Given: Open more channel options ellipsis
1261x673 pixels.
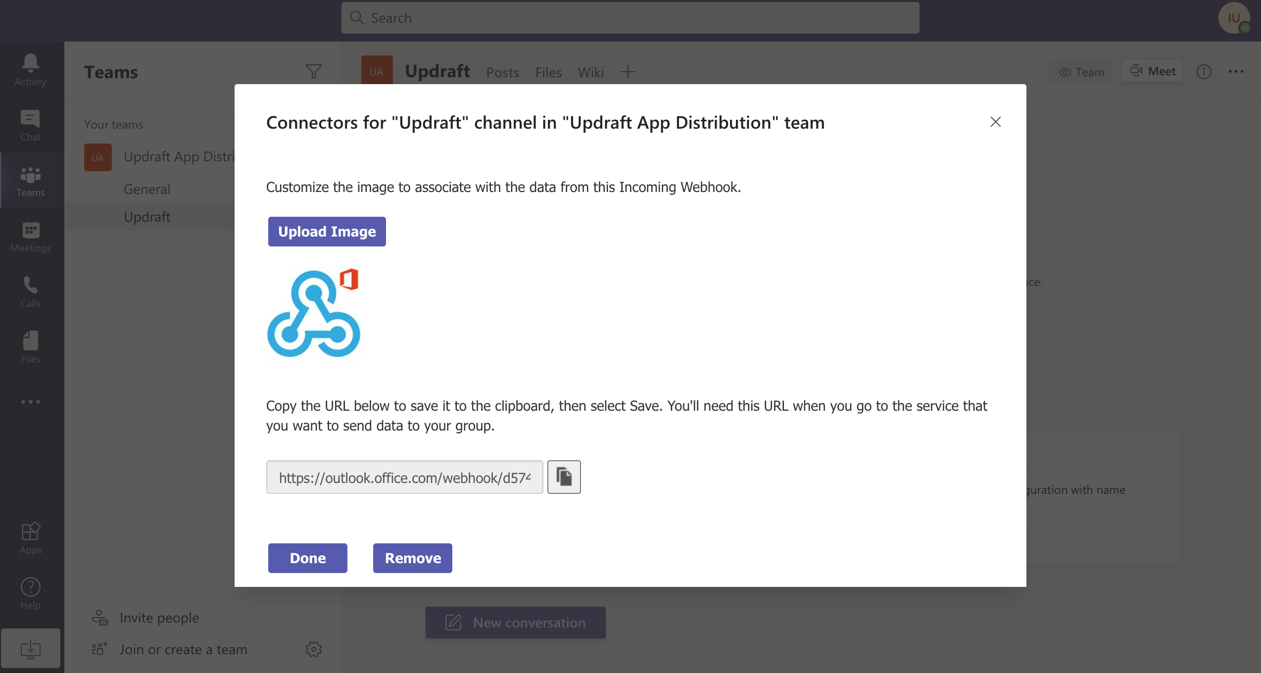Looking at the screenshot, I should pos(1236,72).
